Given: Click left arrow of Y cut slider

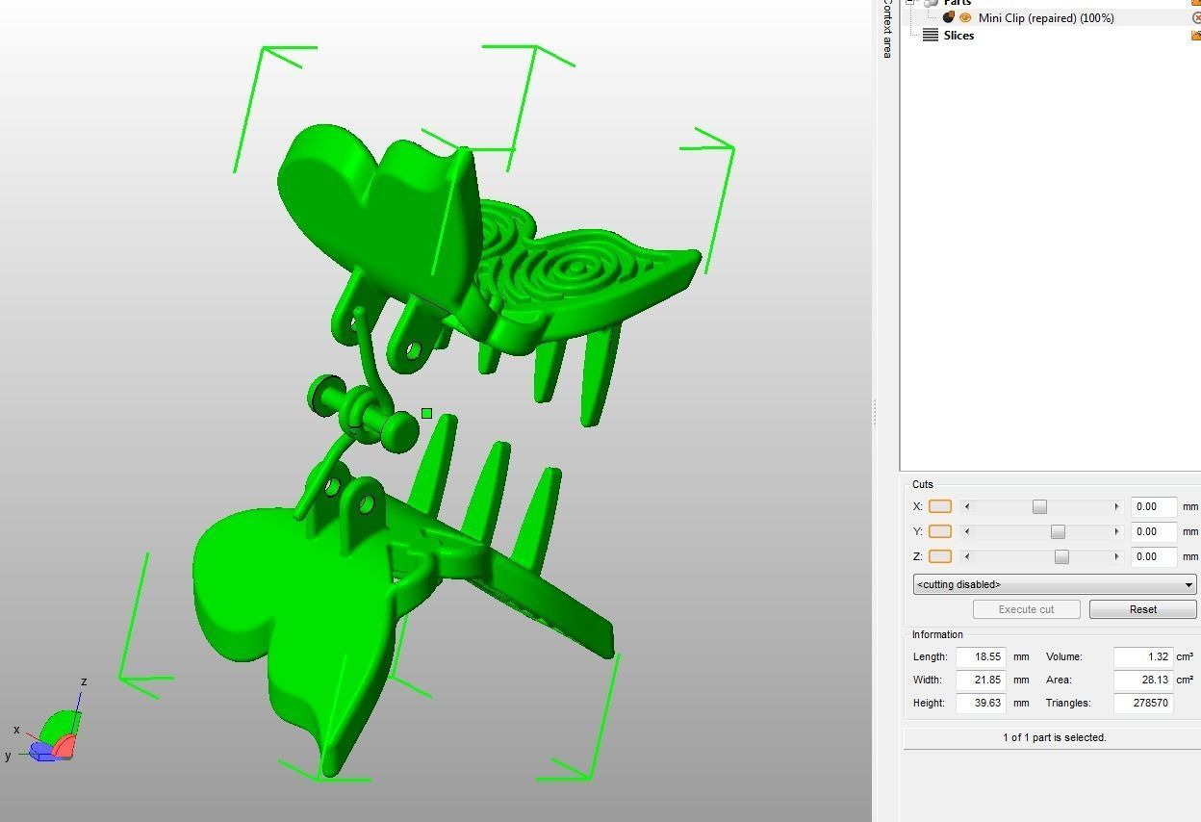Looking at the screenshot, I should (x=967, y=531).
